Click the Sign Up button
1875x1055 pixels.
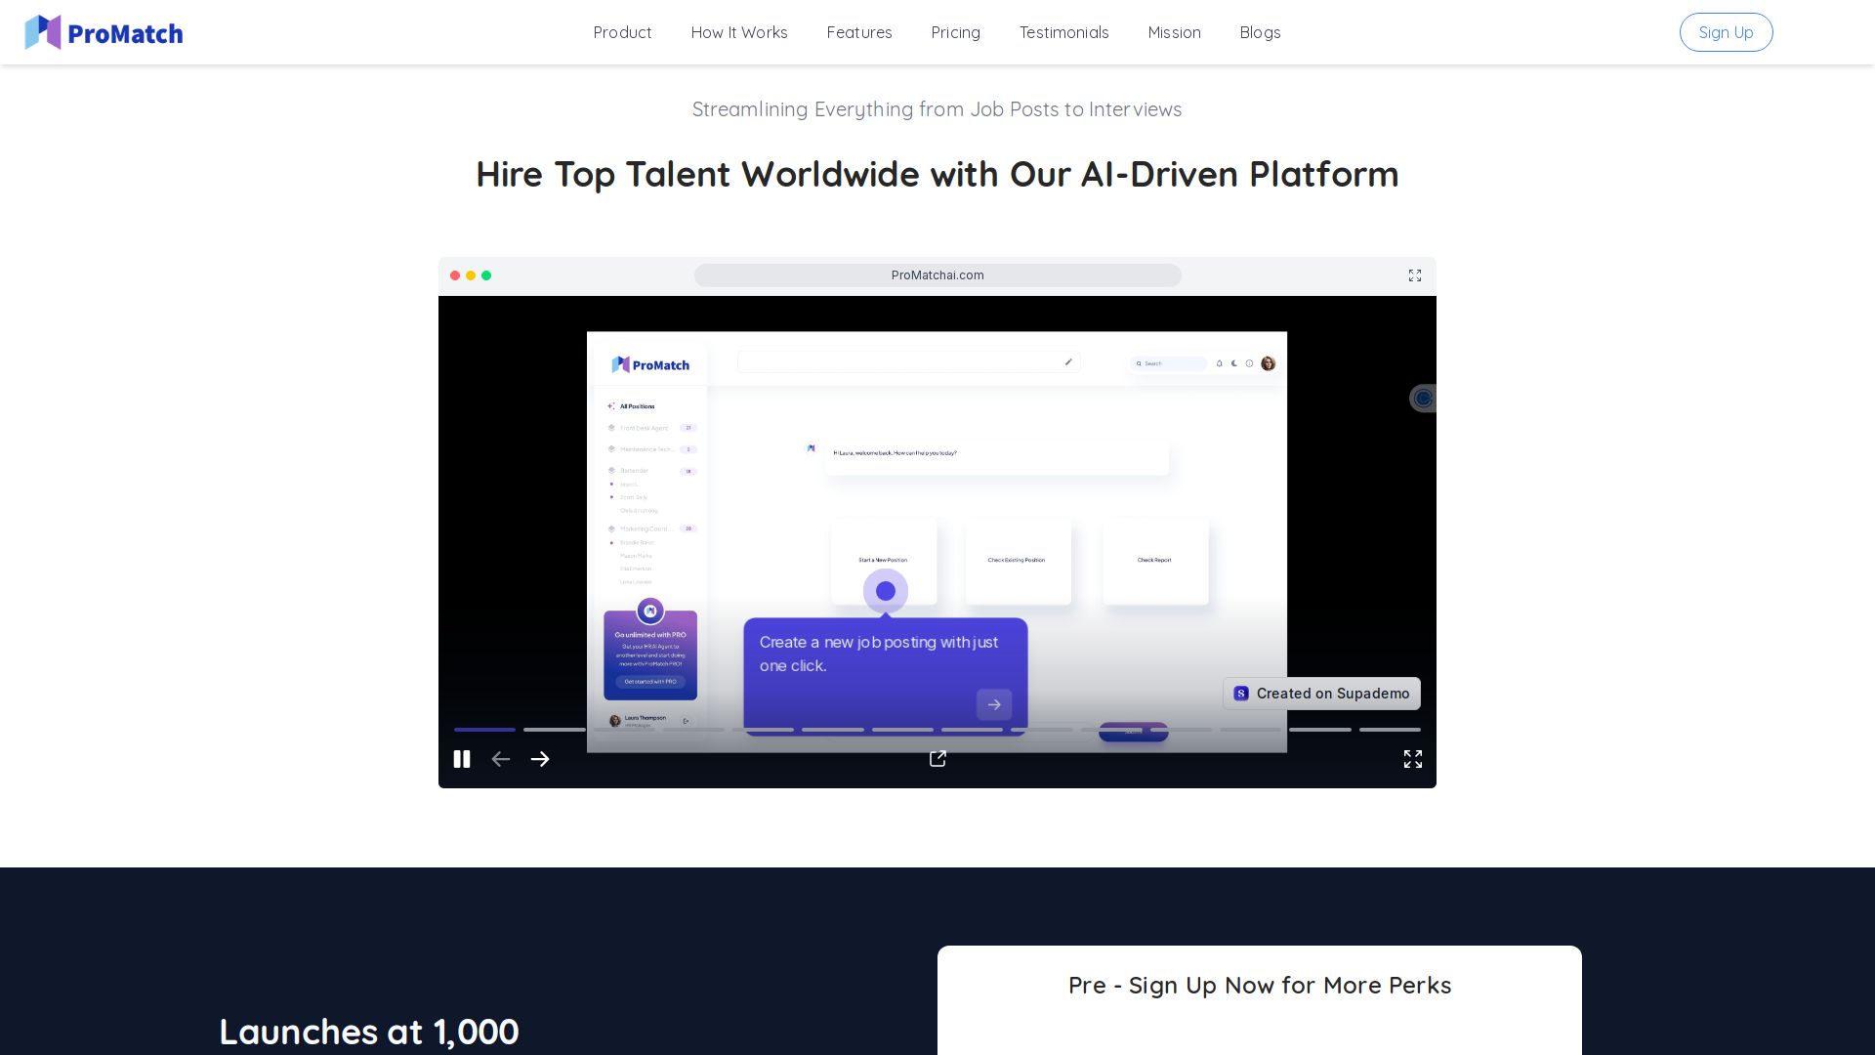pos(1727,32)
